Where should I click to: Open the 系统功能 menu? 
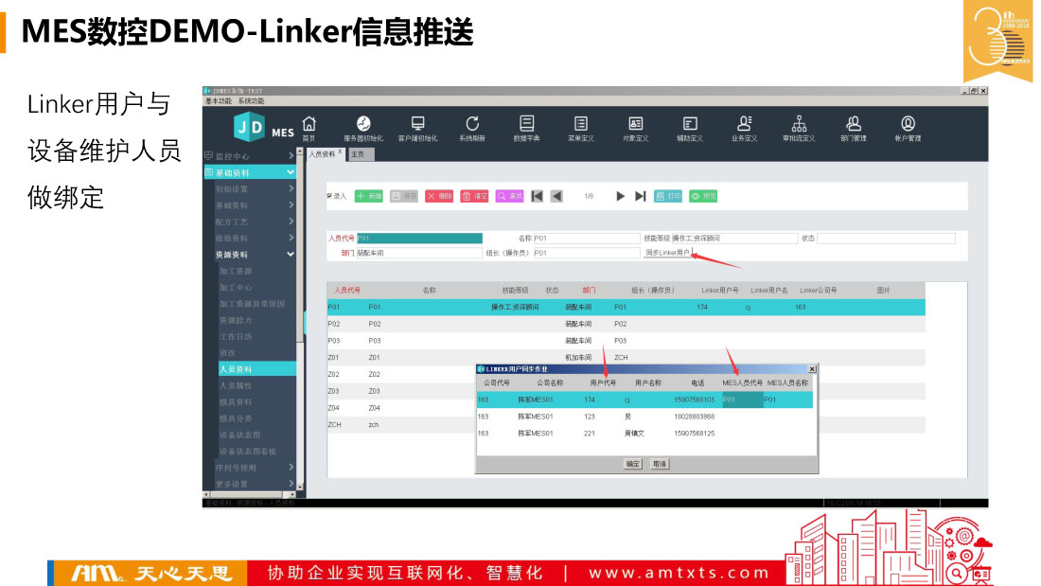[x=252, y=100]
